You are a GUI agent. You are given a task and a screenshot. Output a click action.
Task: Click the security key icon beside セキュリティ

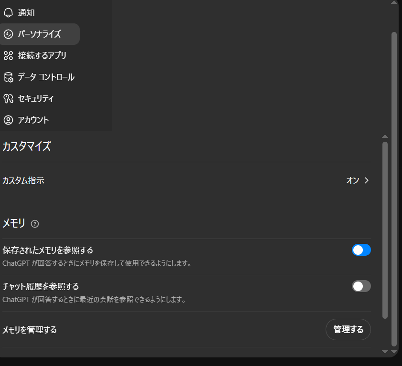coord(8,98)
